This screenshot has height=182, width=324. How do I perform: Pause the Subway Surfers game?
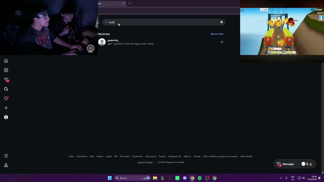(x=242, y=10)
